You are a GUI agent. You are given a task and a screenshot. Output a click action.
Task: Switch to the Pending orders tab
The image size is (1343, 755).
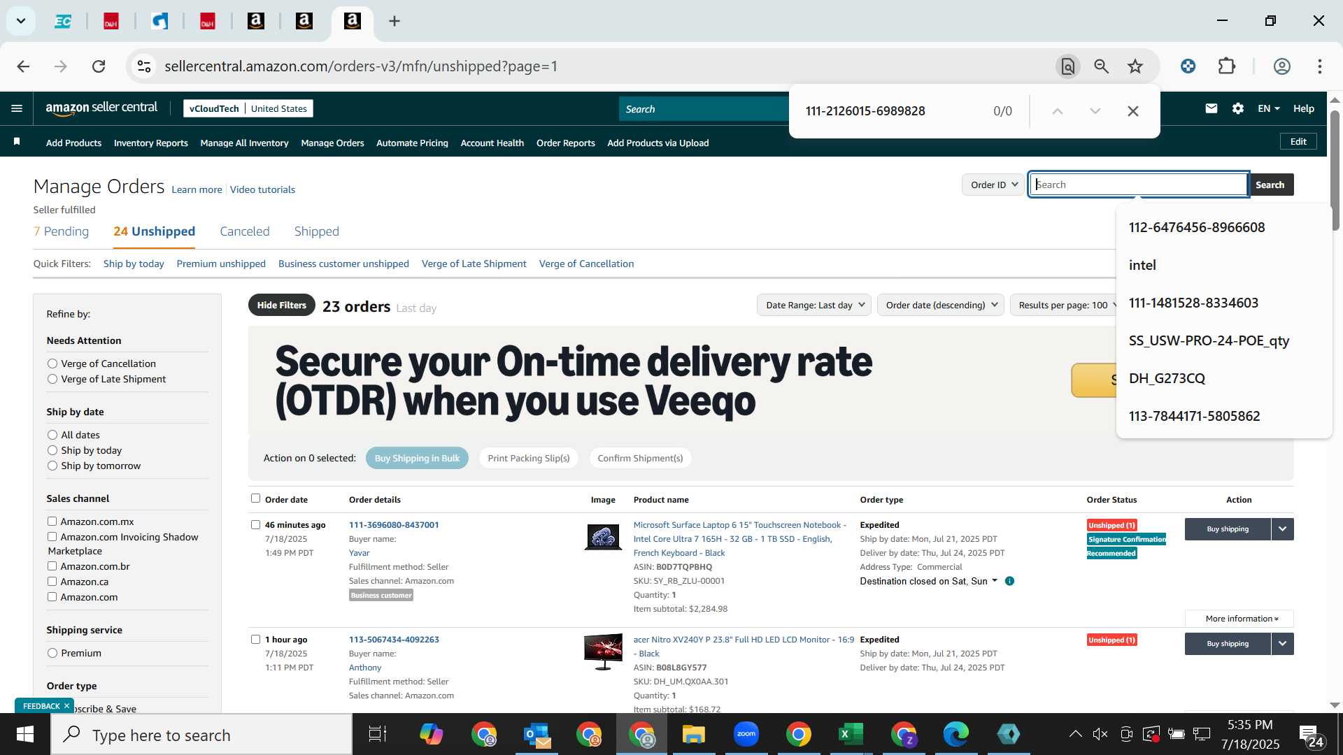[62, 231]
